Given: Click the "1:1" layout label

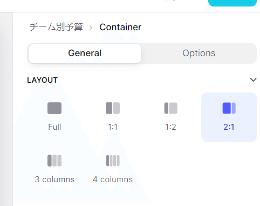Looking at the screenshot, I should [113, 127].
